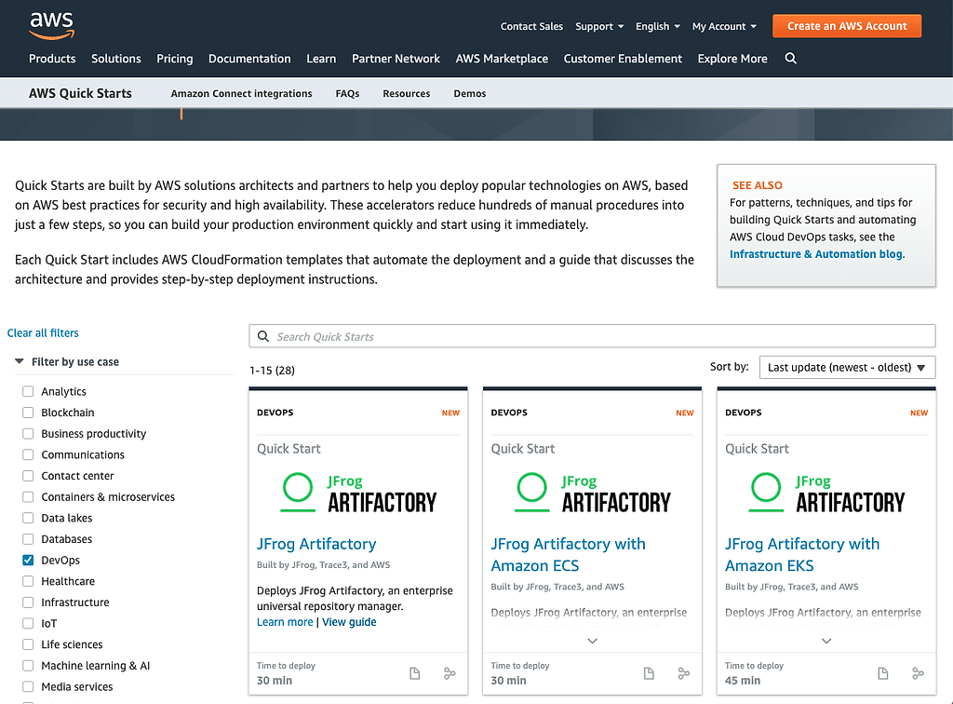Focus the Search Quick Starts field

[596, 336]
